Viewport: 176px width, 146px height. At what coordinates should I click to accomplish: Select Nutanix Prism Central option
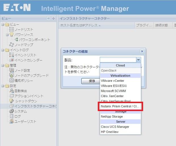click(x=120, y=106)
